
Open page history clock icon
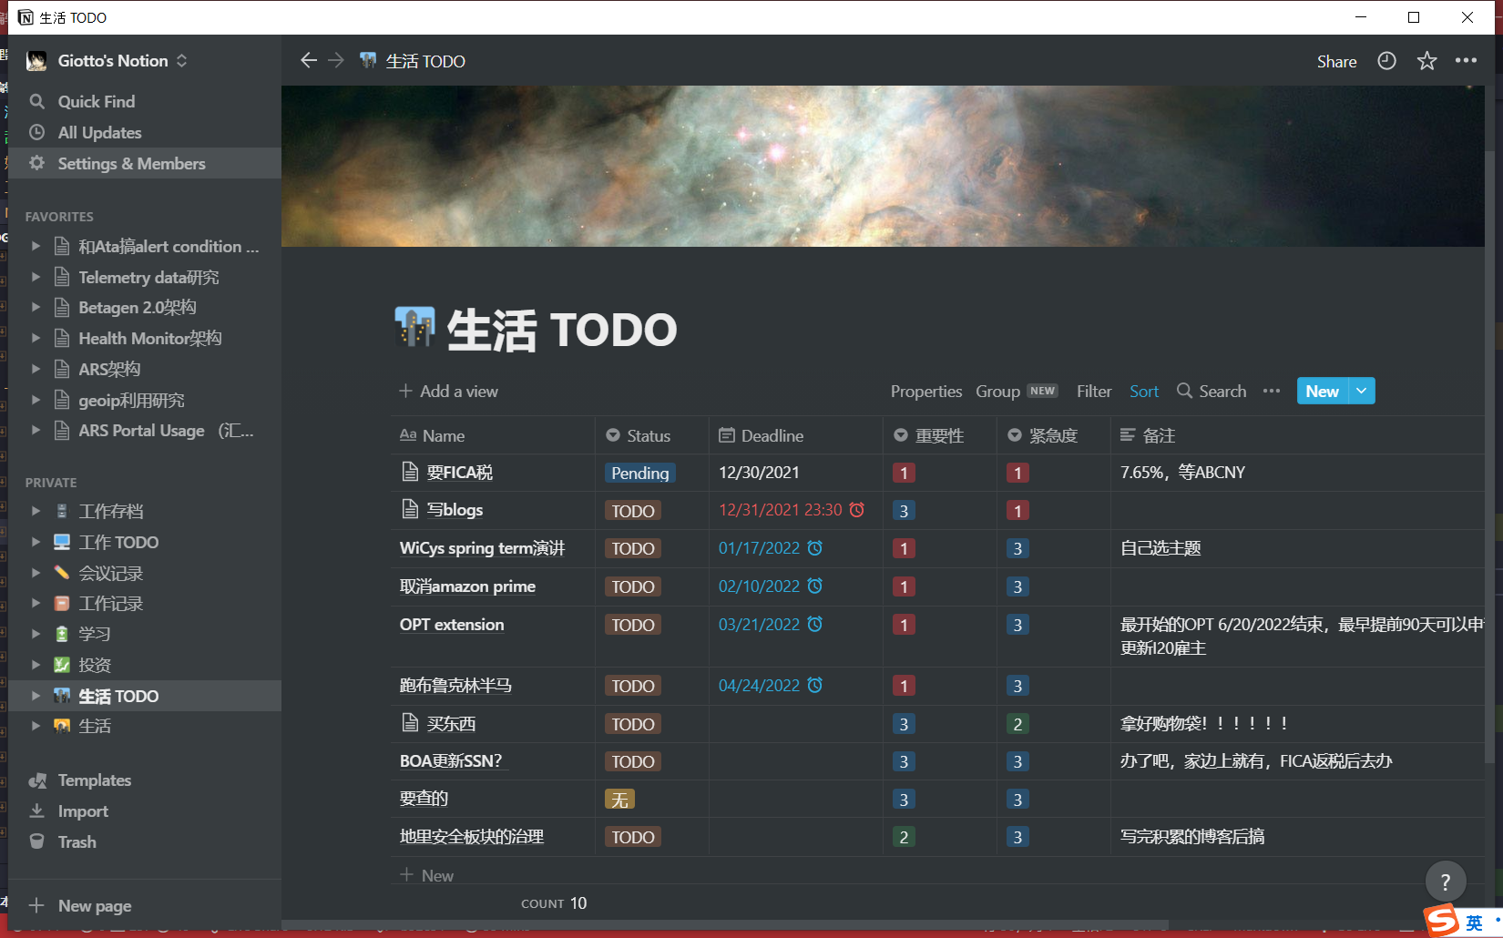(x=1386, y=61)
